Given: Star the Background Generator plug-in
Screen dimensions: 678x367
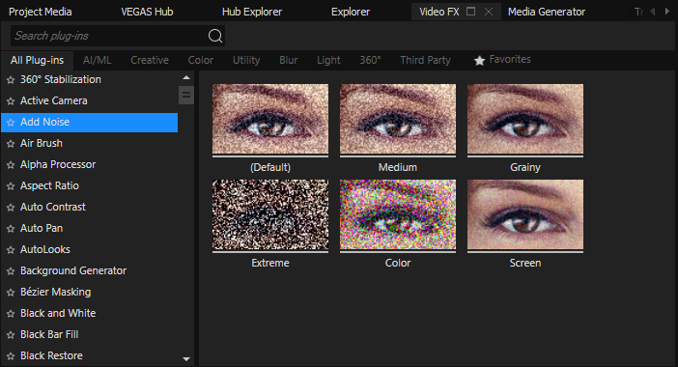Looking at the screenshot, I should point(11,271).
